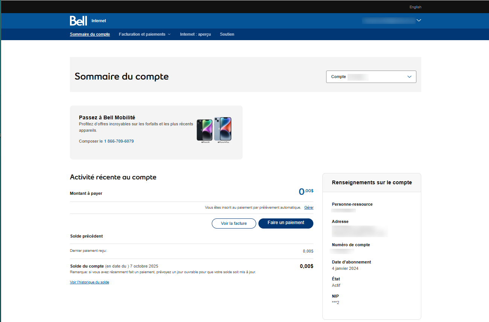
Task: Expand the user profile menu arrow in the header
Action: [419, 21]
